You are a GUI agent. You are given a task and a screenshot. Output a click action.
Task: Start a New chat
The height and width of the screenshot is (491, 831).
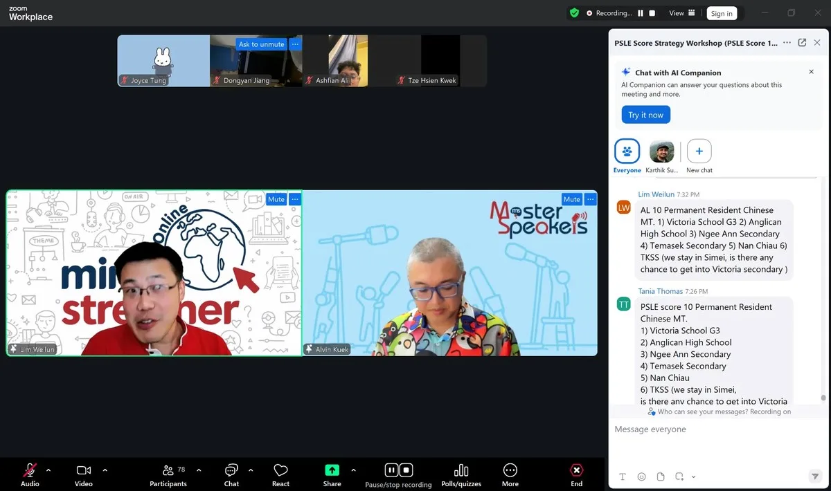click(x=699, y=156)
